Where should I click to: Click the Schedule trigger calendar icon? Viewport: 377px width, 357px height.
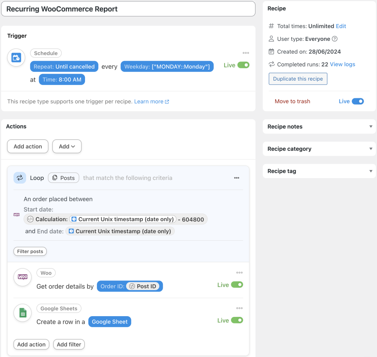(x=16, y=57)
